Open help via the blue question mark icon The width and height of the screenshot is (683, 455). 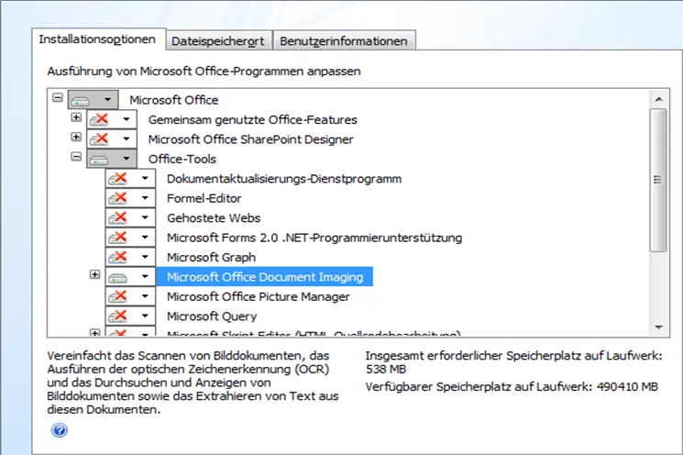(60, 430)
